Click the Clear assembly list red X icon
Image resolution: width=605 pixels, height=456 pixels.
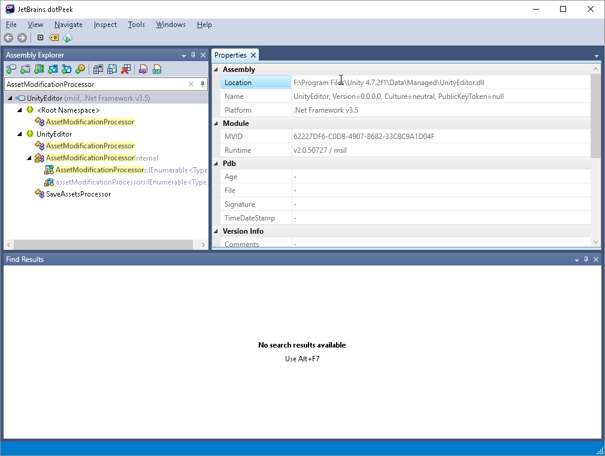[126, 69]
